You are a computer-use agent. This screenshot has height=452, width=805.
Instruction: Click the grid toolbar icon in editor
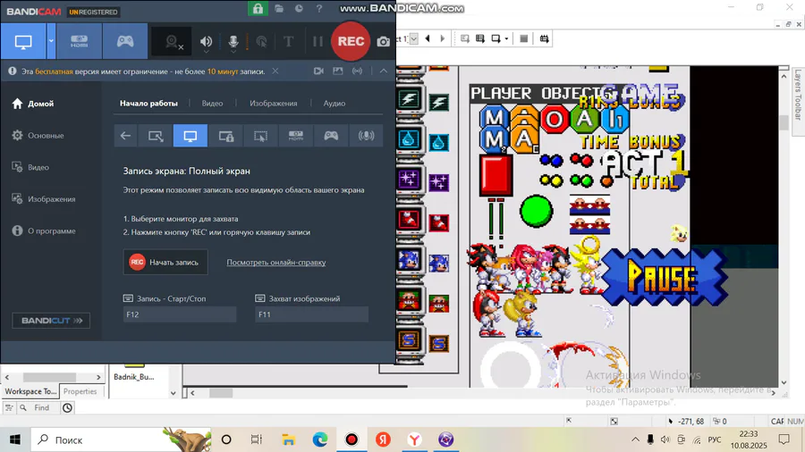click(x=544, y=39)
